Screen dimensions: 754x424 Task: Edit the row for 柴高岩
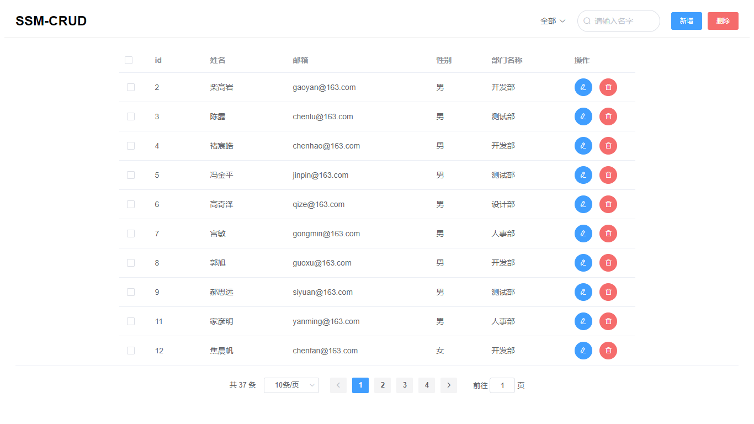click(x=583, y=87)
